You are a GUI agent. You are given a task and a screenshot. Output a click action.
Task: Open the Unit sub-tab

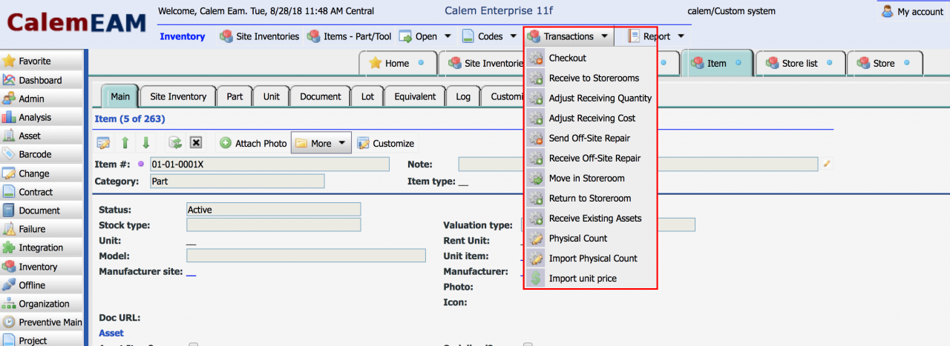[272, 96]
